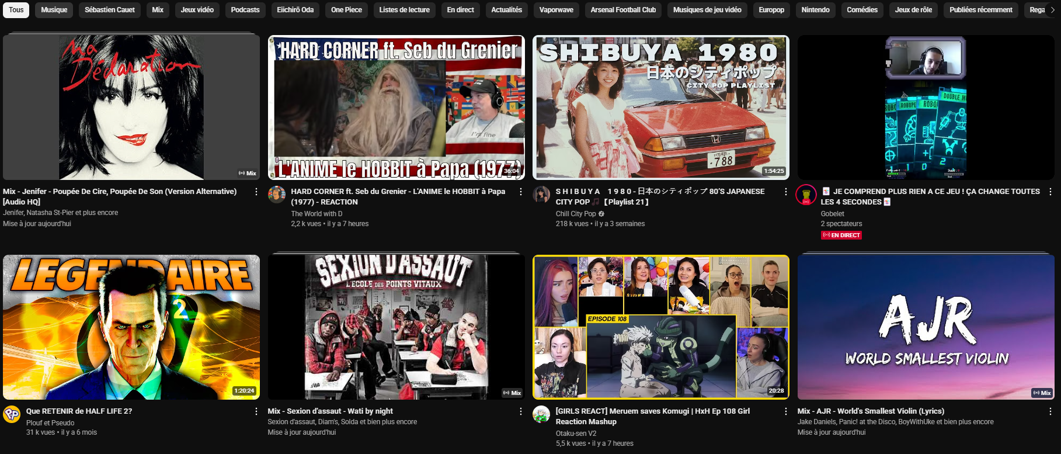Select the En direct chip
Image resolution: width=1061 pixels, height=454 pixels.
point(461,10)
